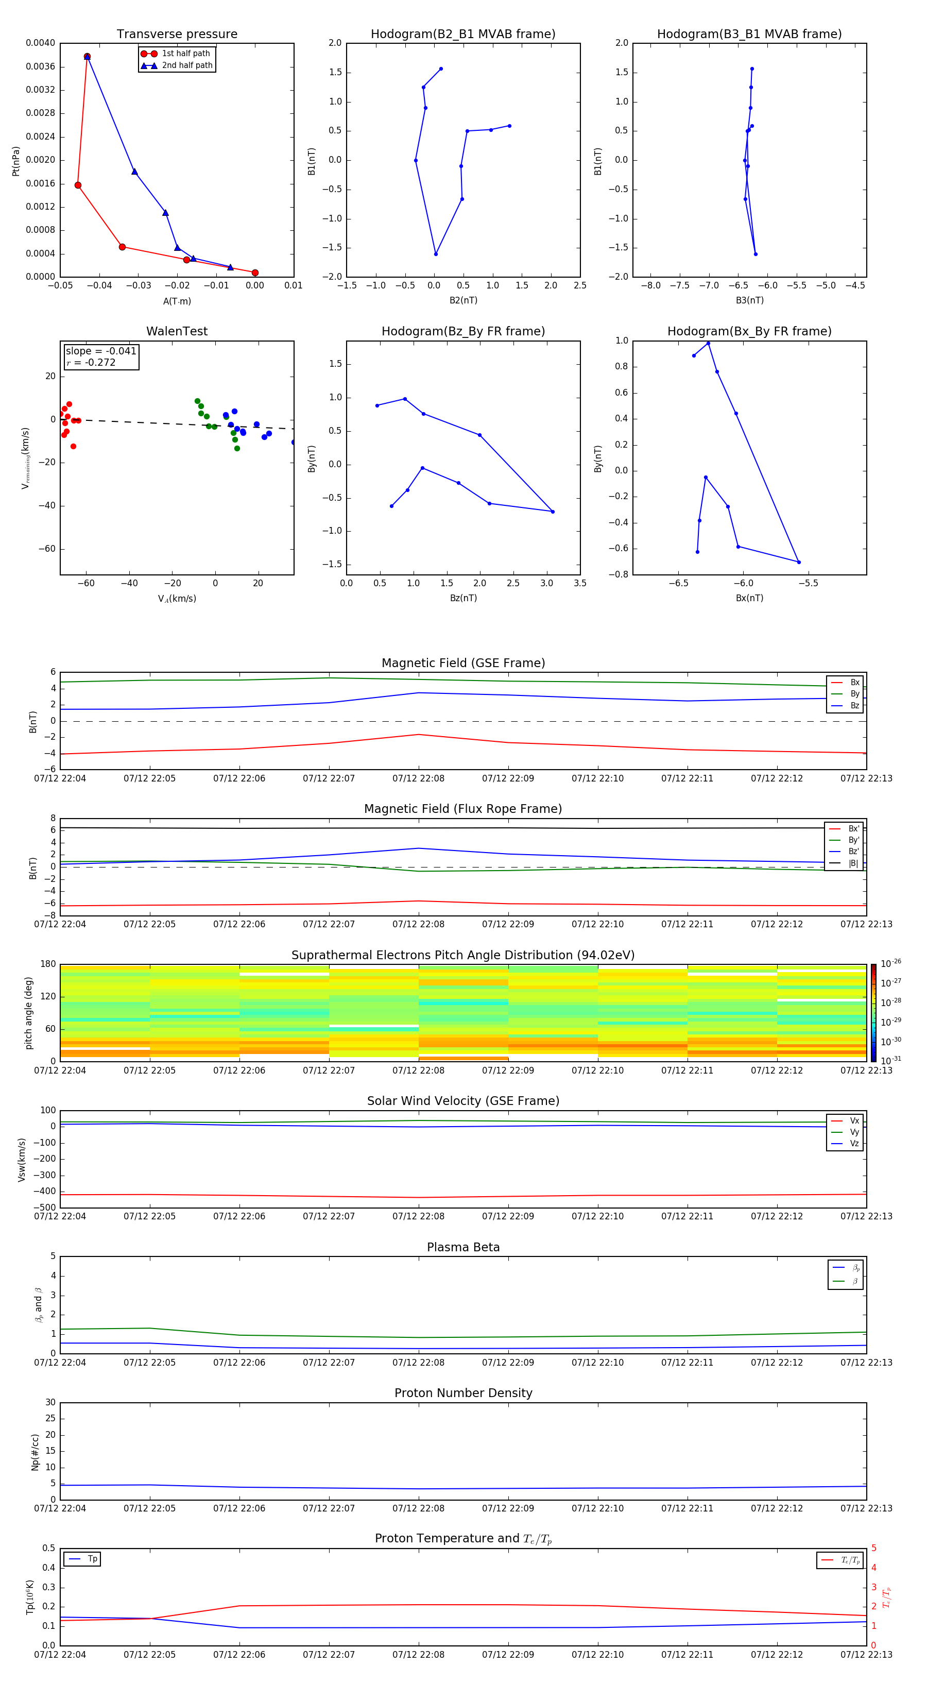
Task: Click the green beta legend entry in Plasma Beta
Action: point(846,1281)
